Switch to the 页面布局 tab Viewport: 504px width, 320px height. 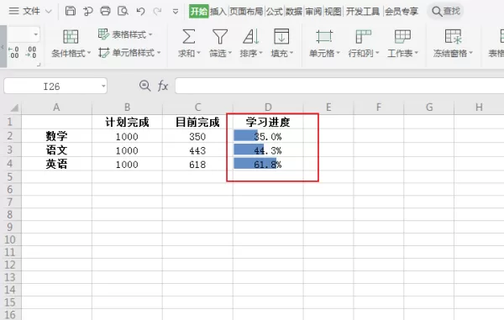tap(246, 12)
